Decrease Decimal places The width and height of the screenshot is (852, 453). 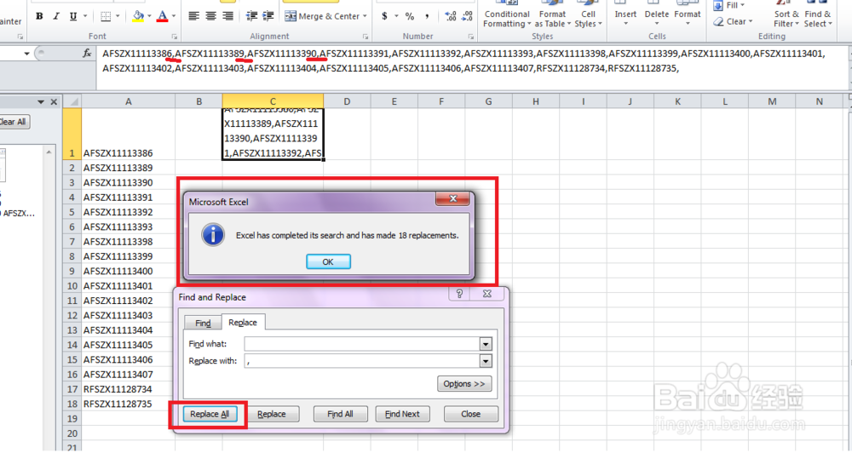[467, 16]
